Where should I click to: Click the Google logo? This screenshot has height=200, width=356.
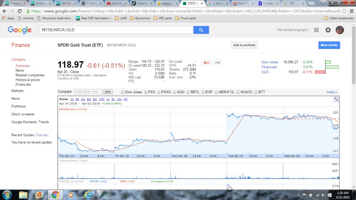(20, 30)
